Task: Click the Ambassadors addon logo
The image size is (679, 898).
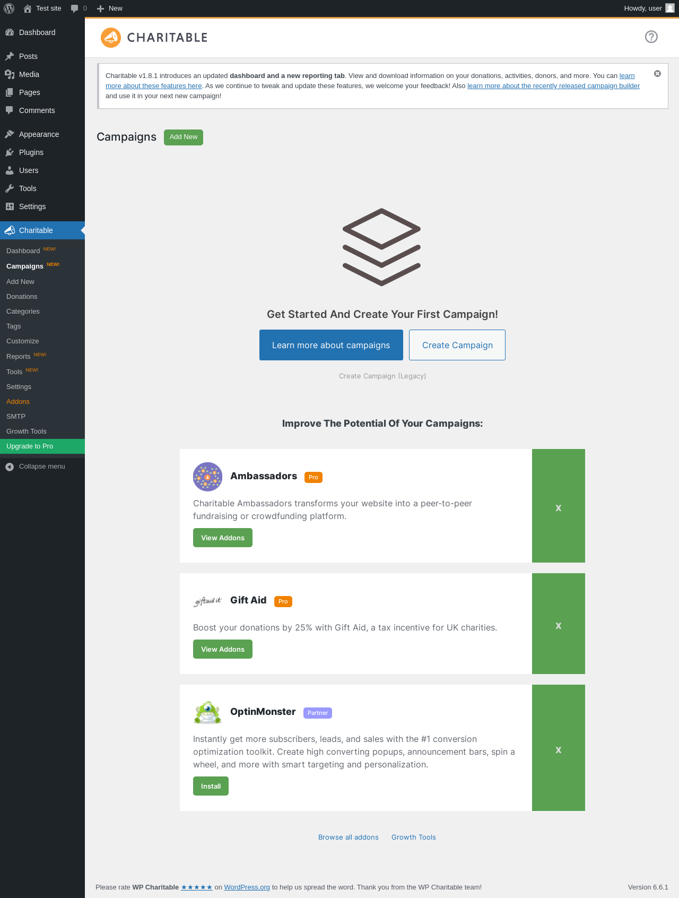Action: pos(207,477)
